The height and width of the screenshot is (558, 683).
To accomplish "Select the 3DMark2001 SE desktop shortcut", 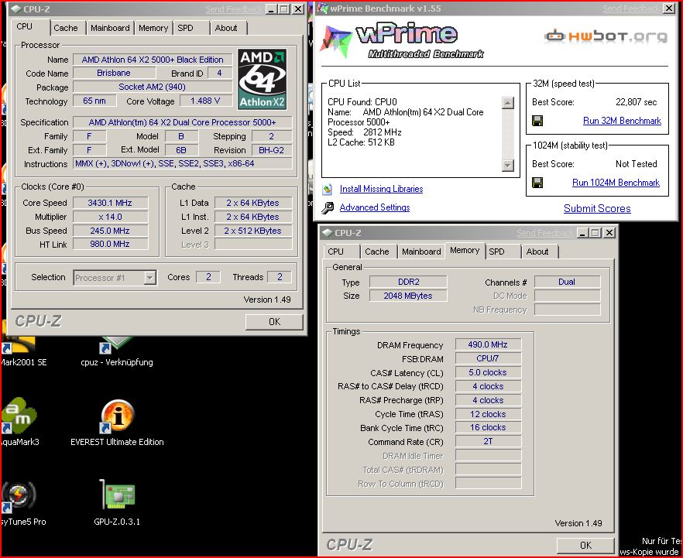I will [17, 344].
